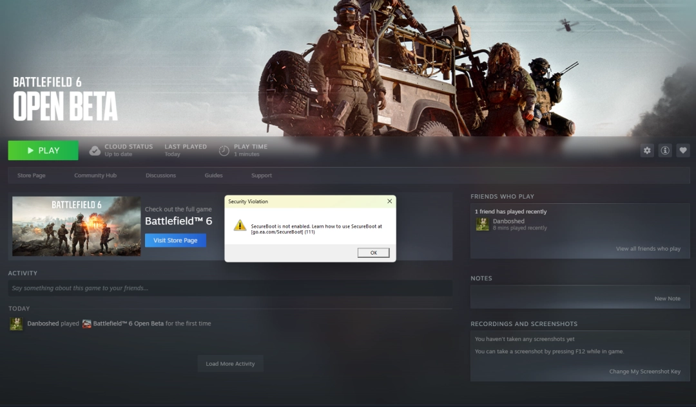The height and width of the screenshot is (407, 696).
Task: Click the play time clock icon
Action: pyautogui.click(x=224, y=150)
